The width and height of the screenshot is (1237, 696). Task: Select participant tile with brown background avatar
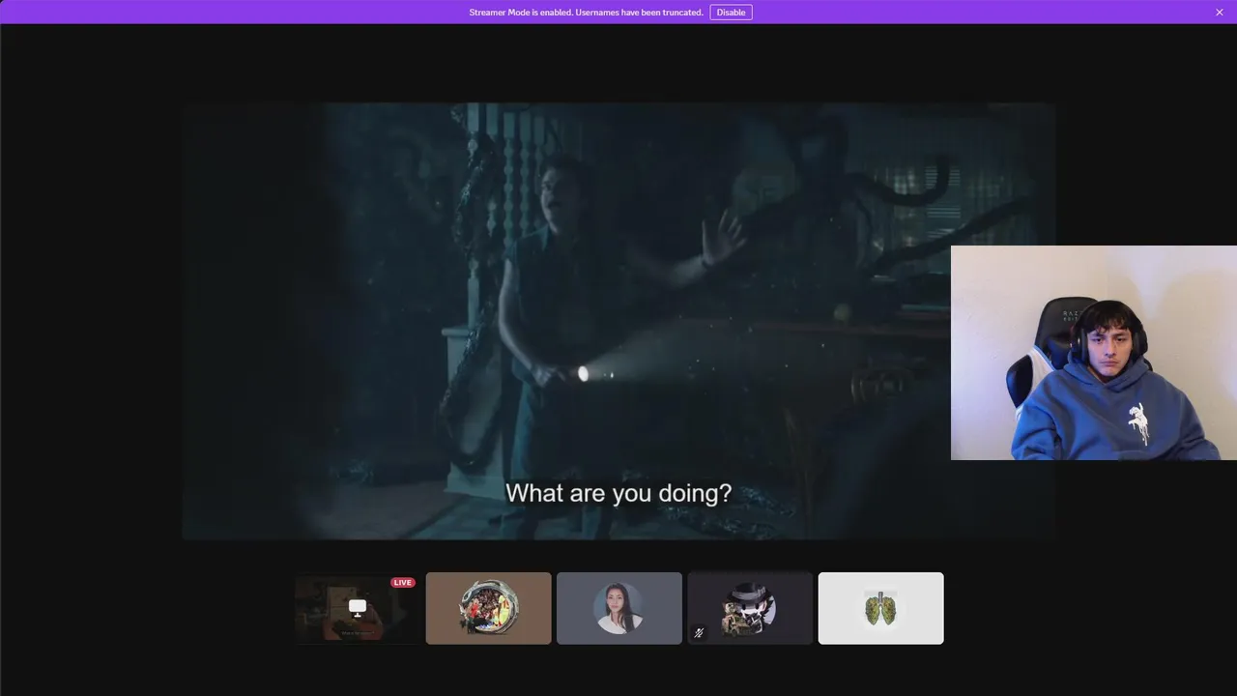(489, 608)
